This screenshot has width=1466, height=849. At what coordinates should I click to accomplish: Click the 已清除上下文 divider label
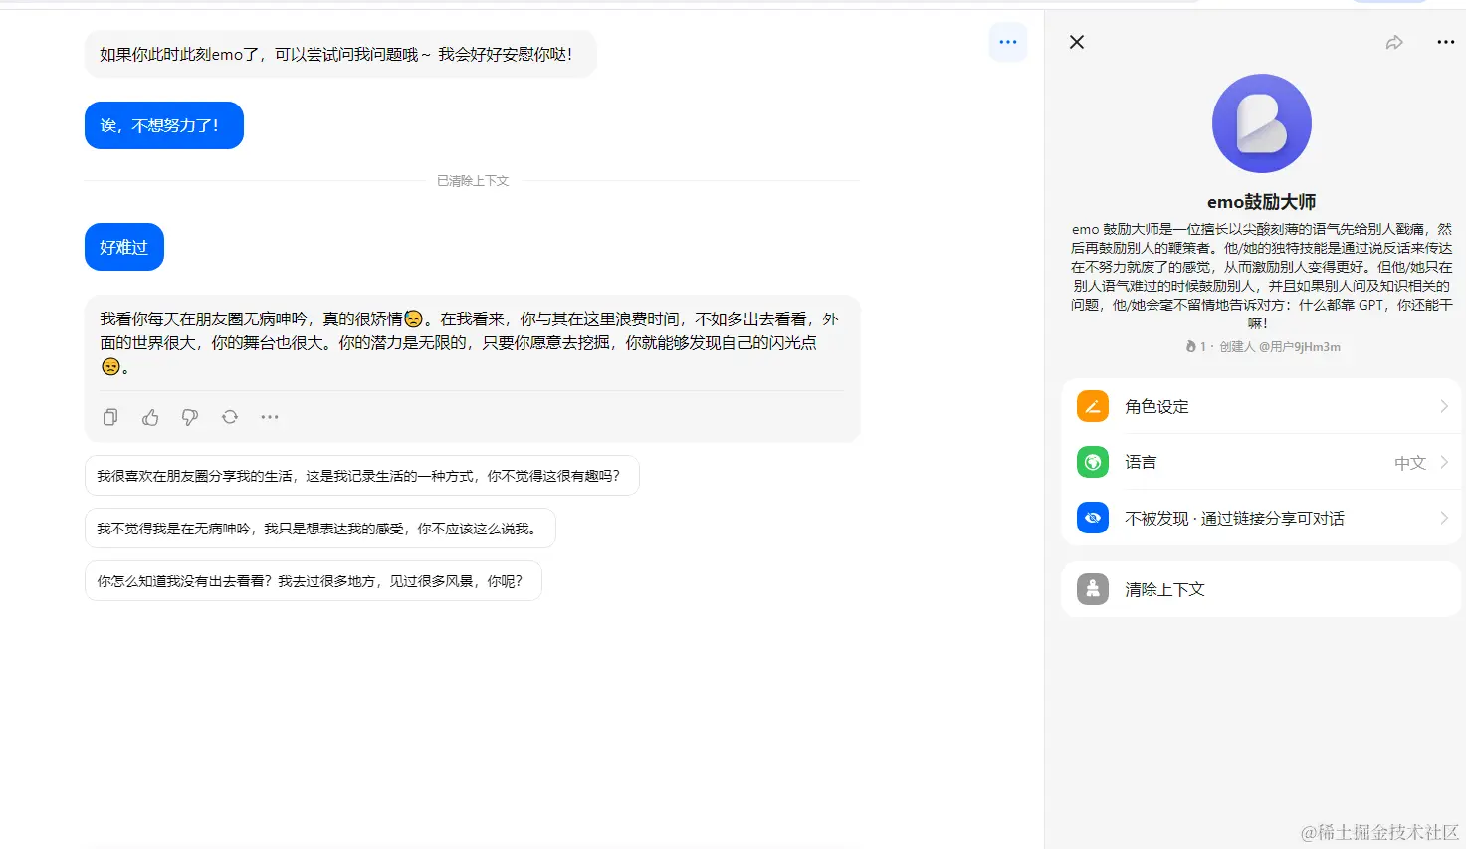coord(473,181)
